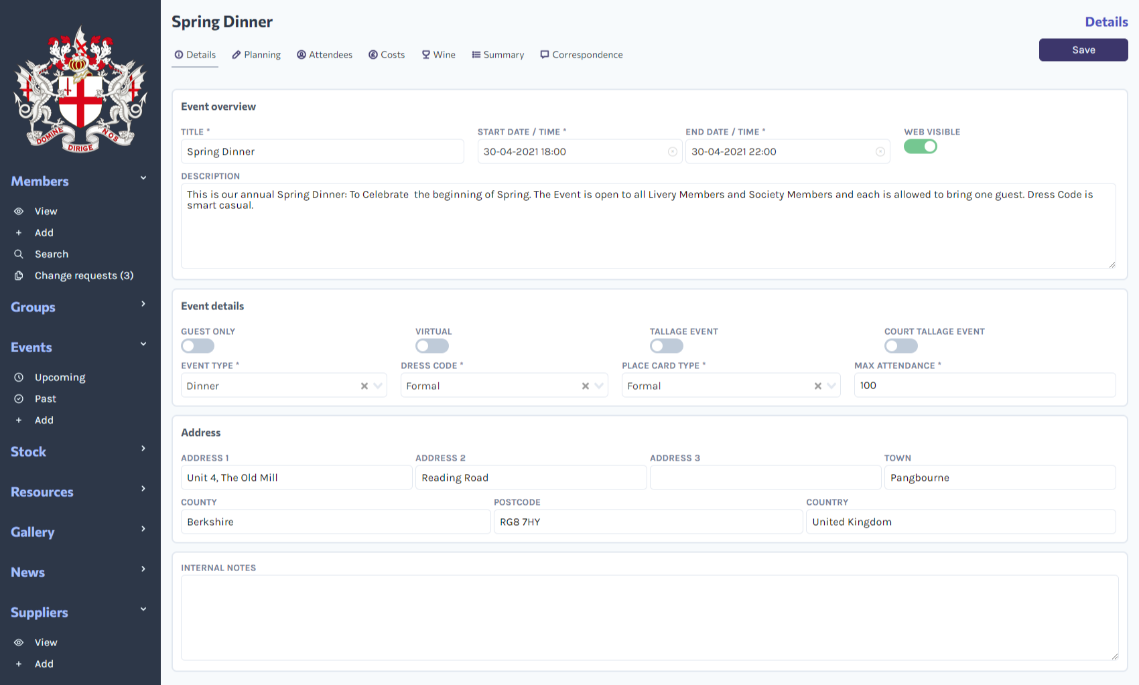The image size is (1139, 685).
Task: Click the Search magnifier icon in Members section
Action: [x=19, y=254]
